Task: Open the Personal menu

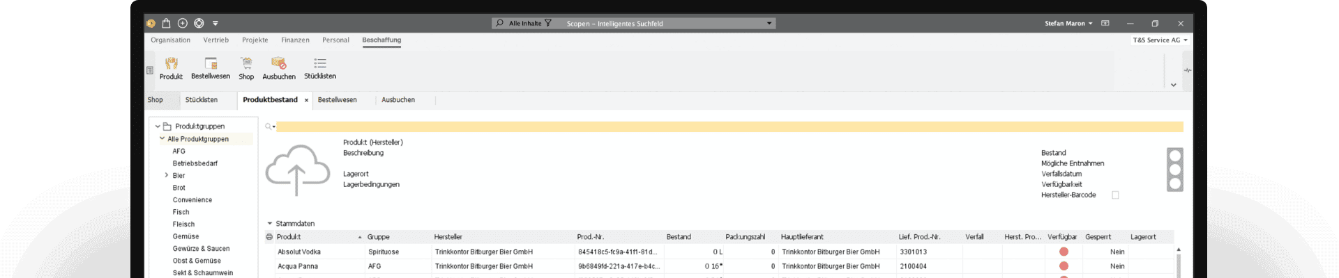Action: coord(335,40)
